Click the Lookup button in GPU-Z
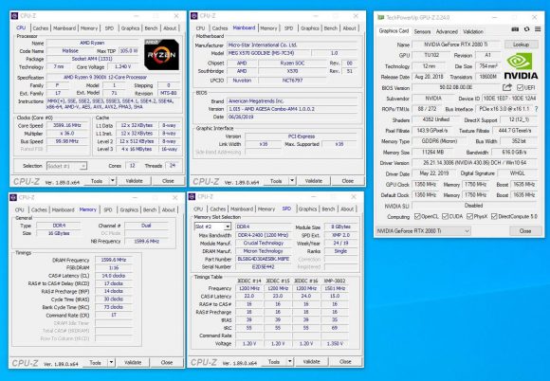 coord(521,45)
